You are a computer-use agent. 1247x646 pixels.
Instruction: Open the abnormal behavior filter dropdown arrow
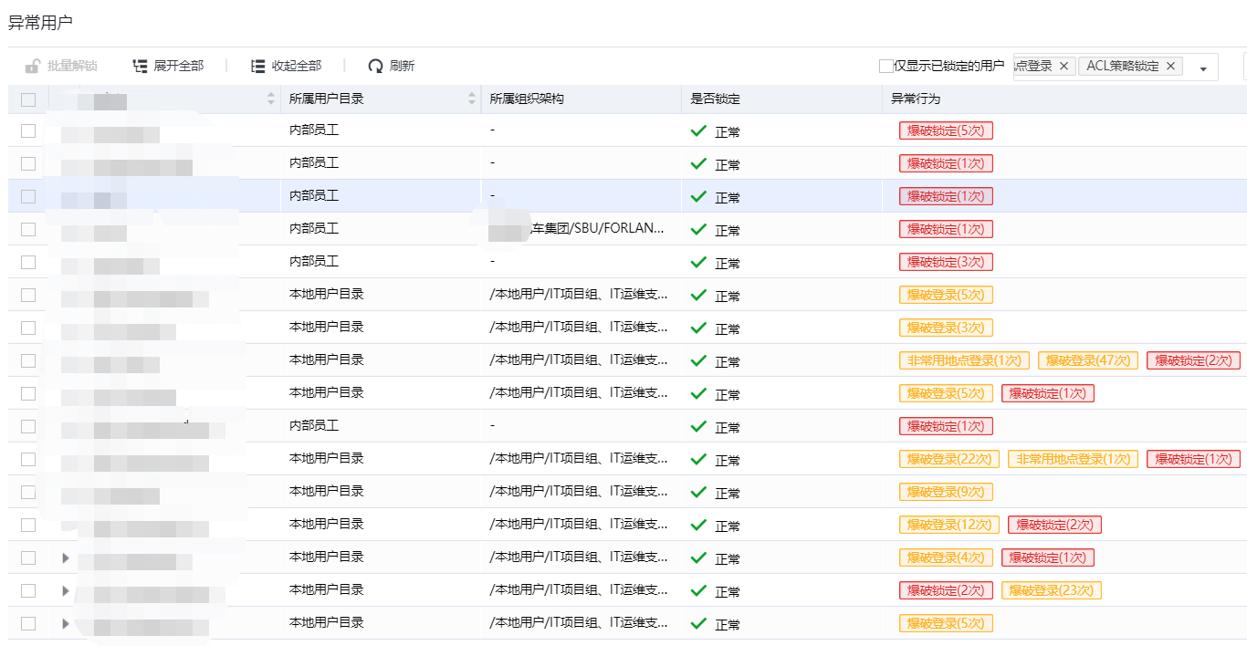(x=1203, y=68)
